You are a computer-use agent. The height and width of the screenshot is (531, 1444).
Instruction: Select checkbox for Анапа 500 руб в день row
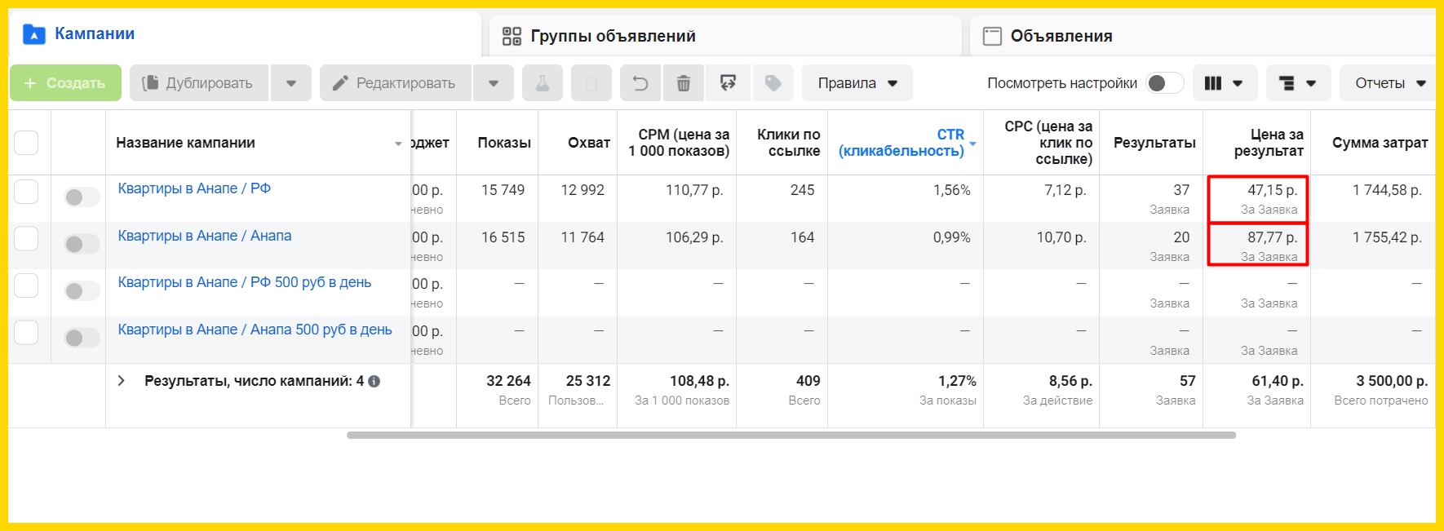coord(26,333)
